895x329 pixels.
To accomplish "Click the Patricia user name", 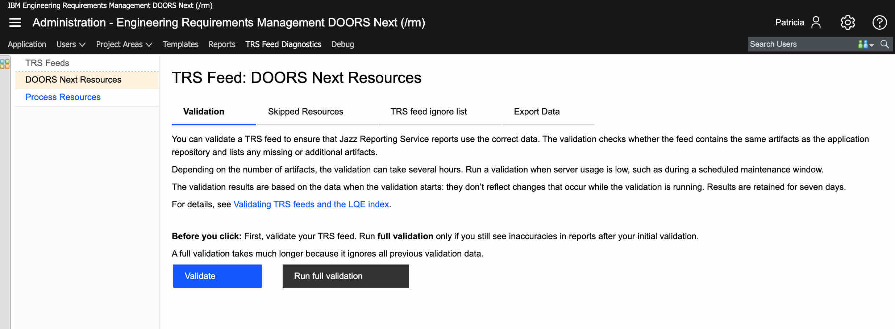I will pos(790,22).
